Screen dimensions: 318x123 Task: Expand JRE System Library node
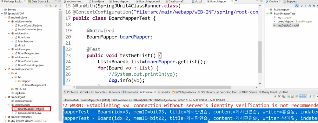pos(5,121)
